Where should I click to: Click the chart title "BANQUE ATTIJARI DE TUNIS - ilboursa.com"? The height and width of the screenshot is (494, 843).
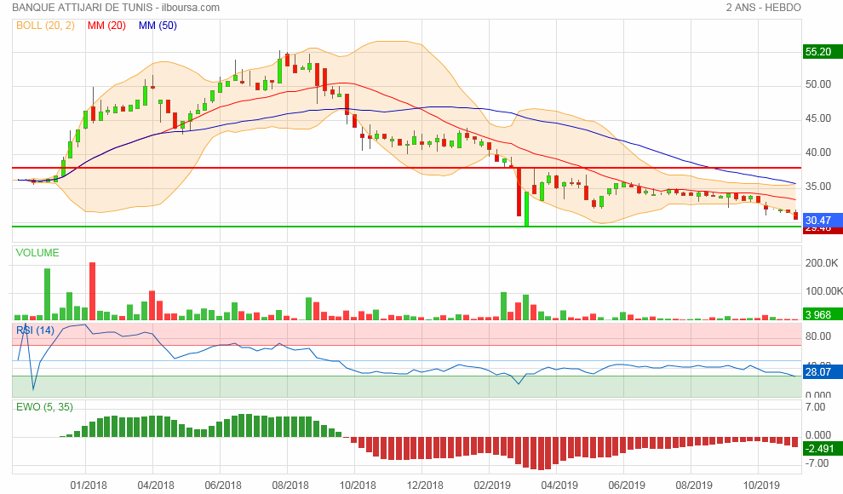pyautogui.click(x=116, y=8)
